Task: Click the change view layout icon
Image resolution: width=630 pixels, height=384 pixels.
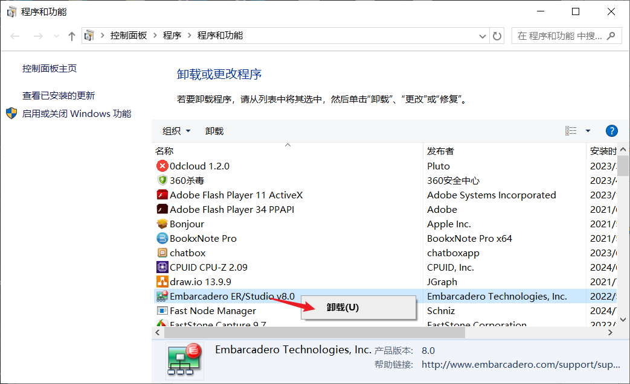Action: 571,131
